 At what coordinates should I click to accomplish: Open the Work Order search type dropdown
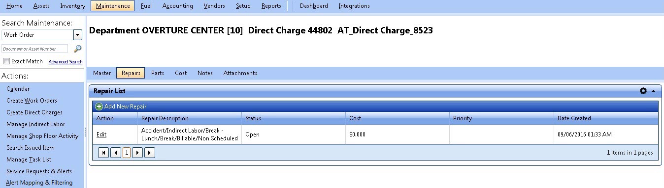point(77,35)
